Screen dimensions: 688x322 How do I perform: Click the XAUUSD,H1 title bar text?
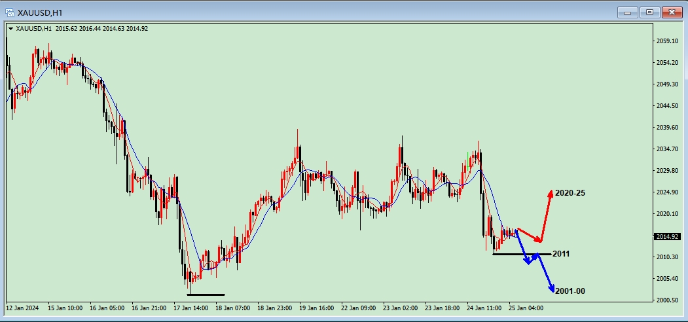click(x=40, y=12)
